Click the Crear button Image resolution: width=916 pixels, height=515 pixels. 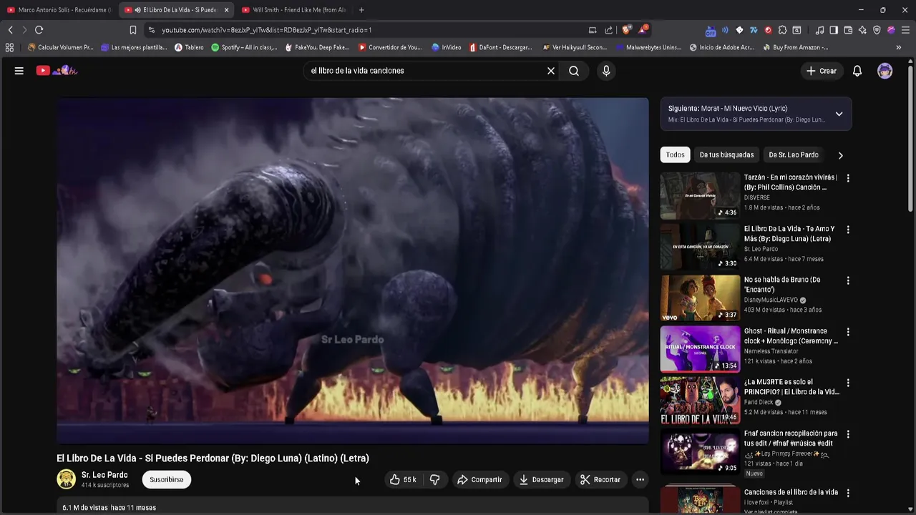point(821,71)
